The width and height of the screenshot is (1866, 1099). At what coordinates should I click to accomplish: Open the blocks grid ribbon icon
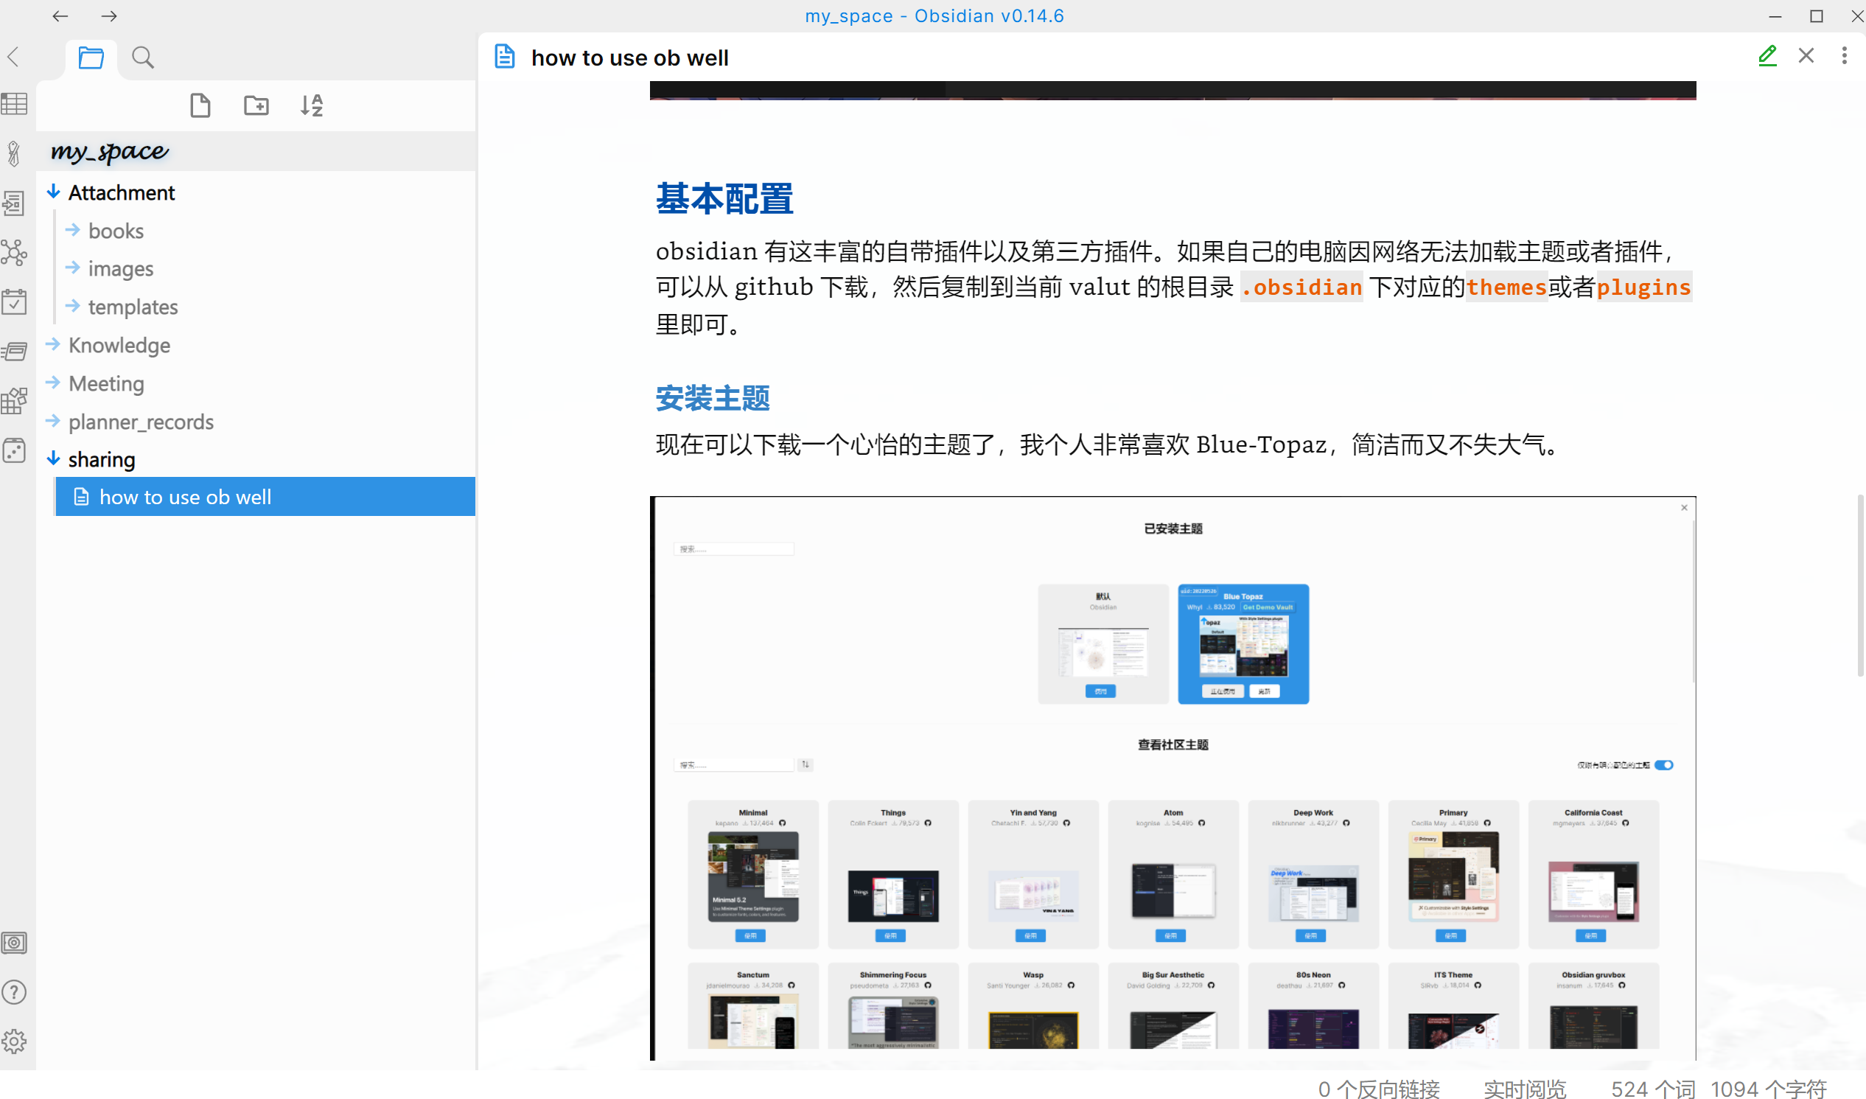point(14,401)
